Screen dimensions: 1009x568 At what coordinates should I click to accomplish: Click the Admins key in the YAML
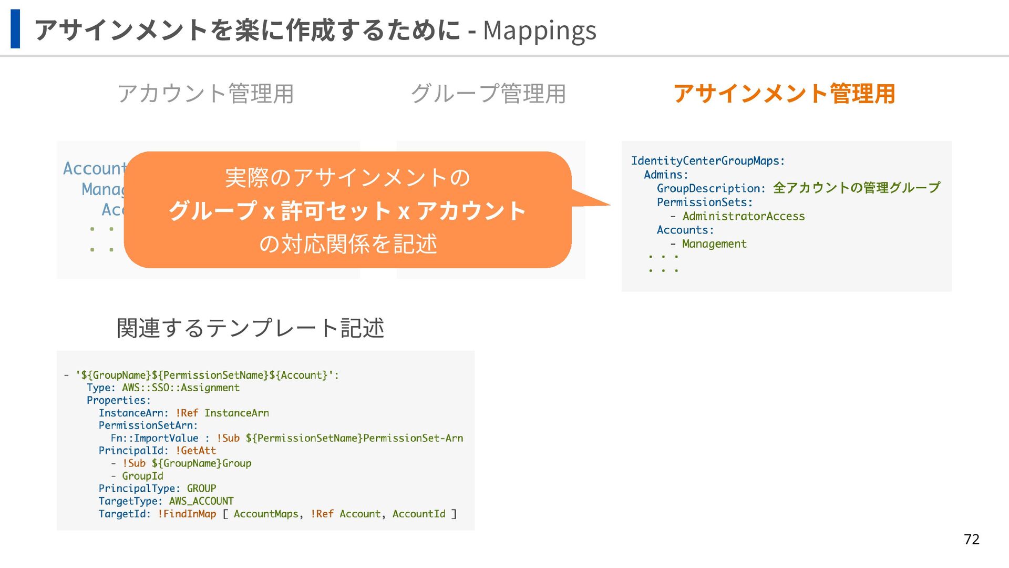[x=665, y=175]
